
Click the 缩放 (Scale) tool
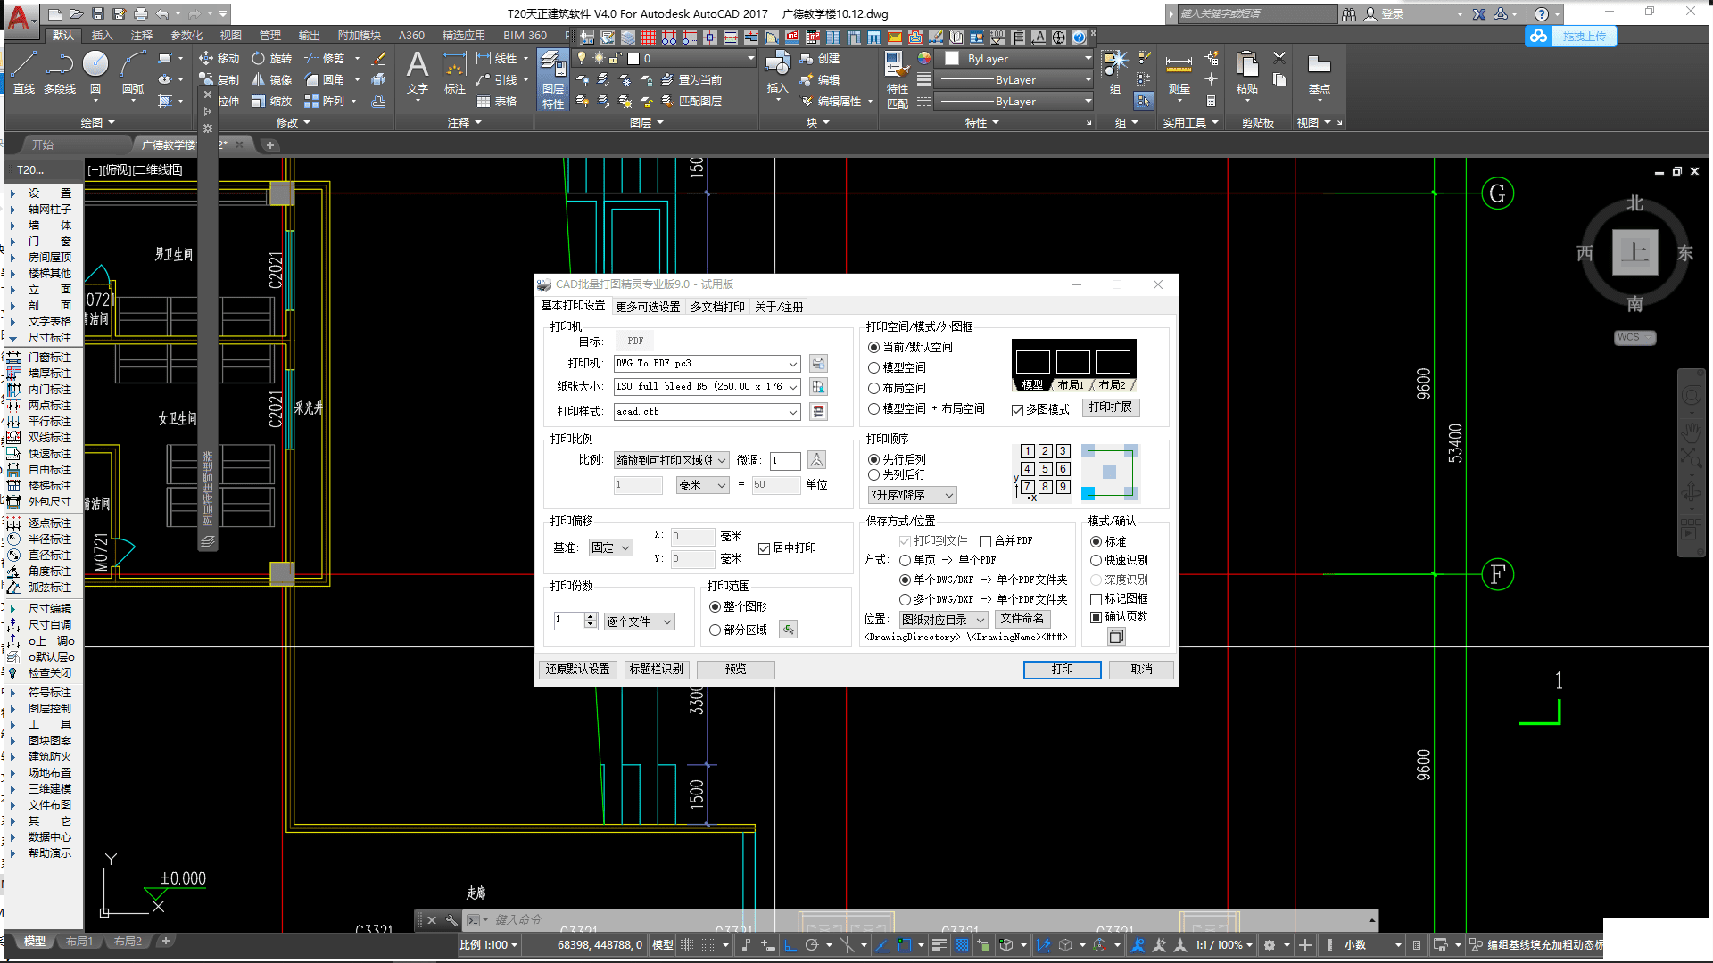click(x=271, y=101)
